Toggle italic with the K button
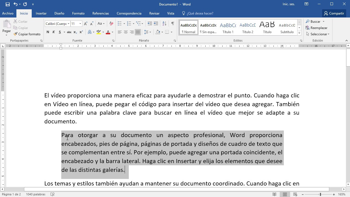350x197 pixels. point(54,32)
